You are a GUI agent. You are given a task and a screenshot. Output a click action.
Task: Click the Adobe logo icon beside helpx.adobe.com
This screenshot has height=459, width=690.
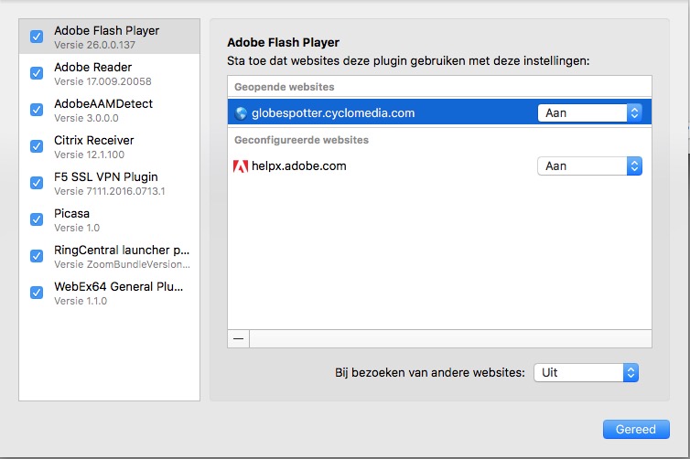[241, 166]
